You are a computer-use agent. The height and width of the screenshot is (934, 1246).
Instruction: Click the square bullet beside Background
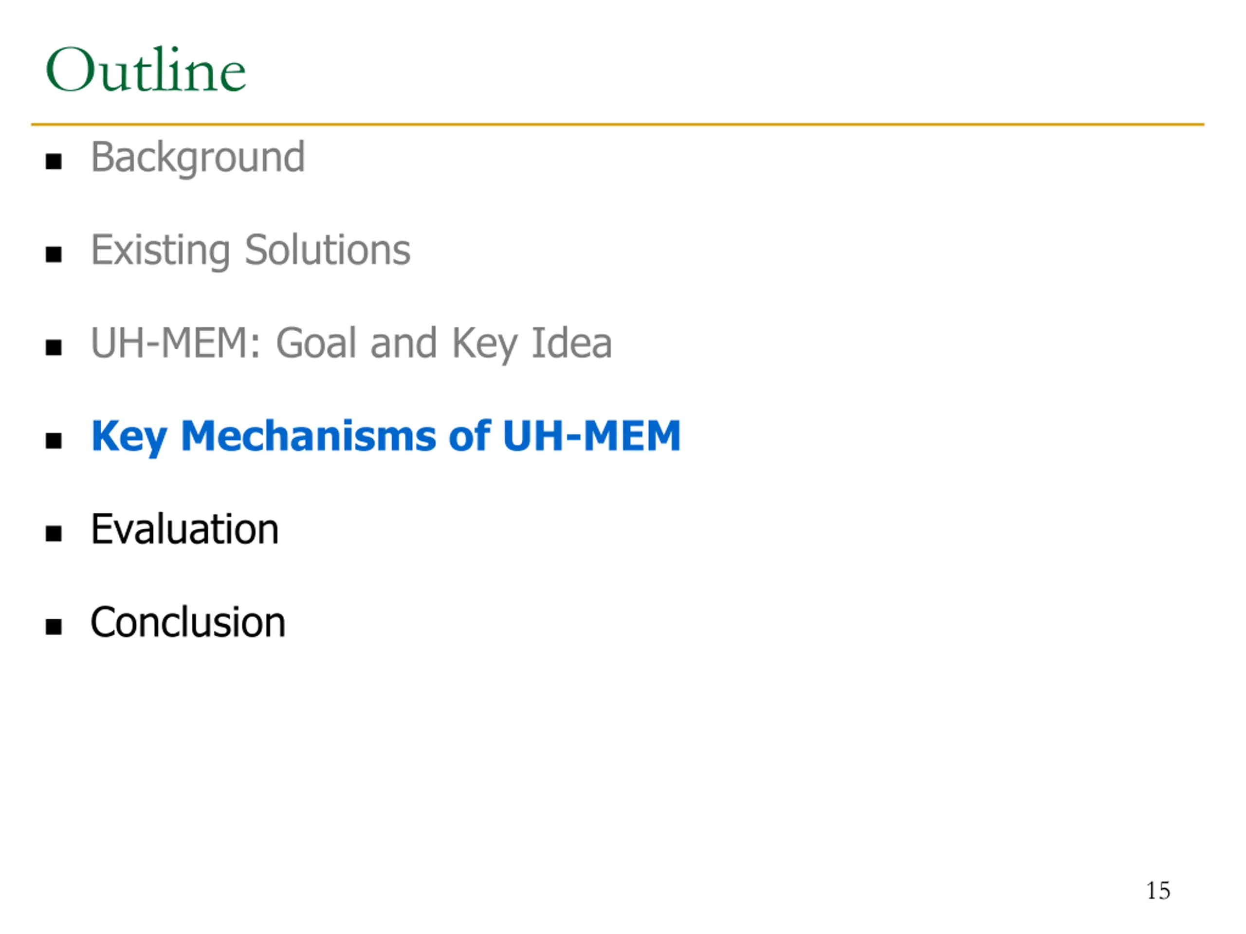54,162
